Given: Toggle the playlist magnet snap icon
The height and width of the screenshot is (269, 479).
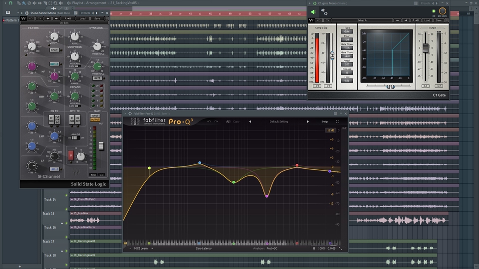Looking at the screenshot, I should pyautogui.click(x=10, y=3).
